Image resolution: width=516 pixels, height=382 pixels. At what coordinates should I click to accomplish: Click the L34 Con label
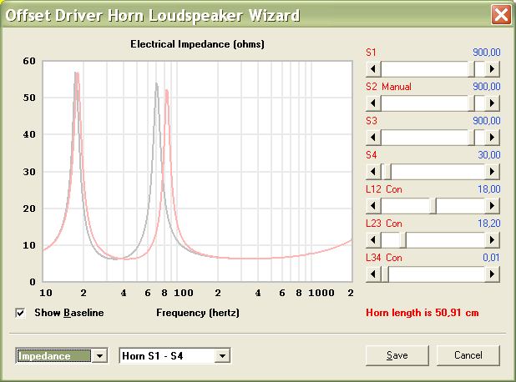tap(384, 258)
